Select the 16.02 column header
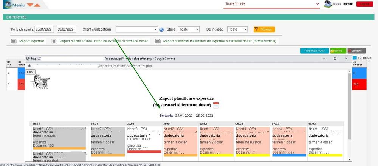Image resolution: width=378 pixels, height=166 pixels. [312, 124]
